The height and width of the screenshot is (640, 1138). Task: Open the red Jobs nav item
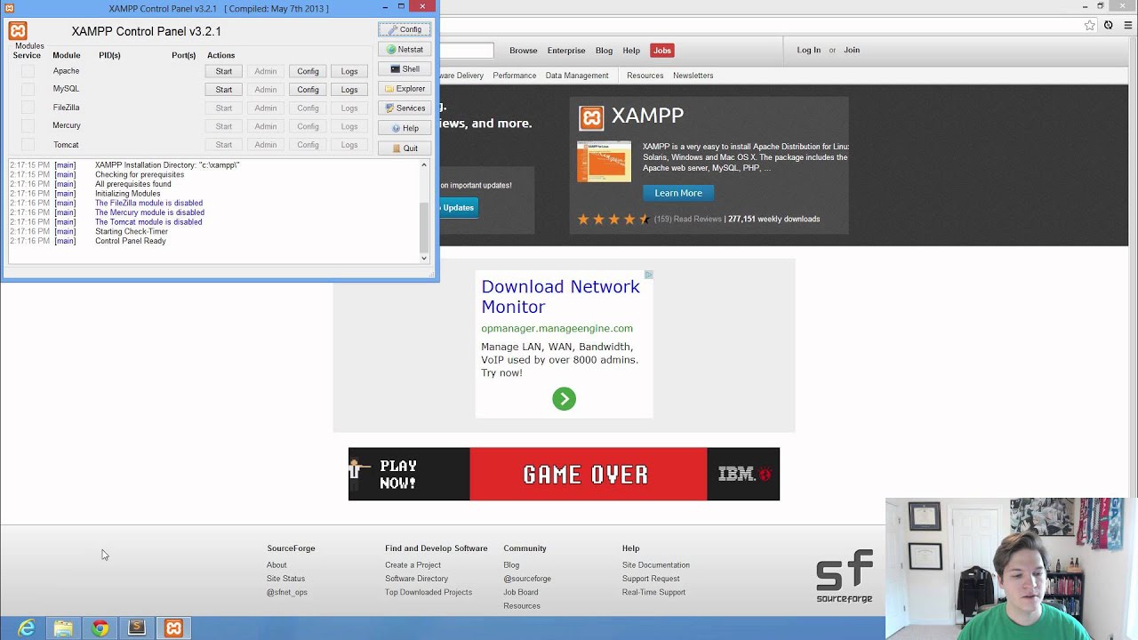point(662,51)
